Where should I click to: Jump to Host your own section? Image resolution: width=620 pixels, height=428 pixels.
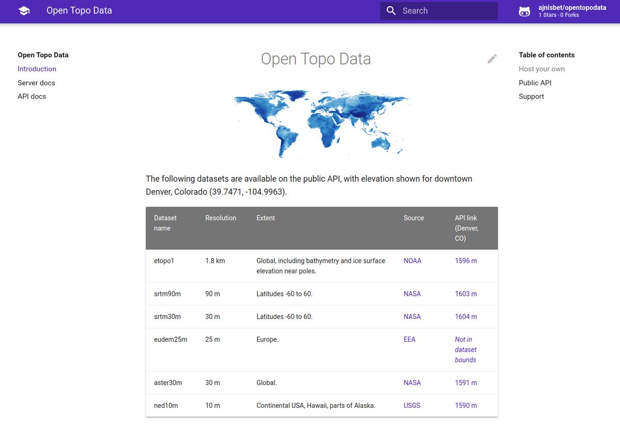(x=541, y=69)
